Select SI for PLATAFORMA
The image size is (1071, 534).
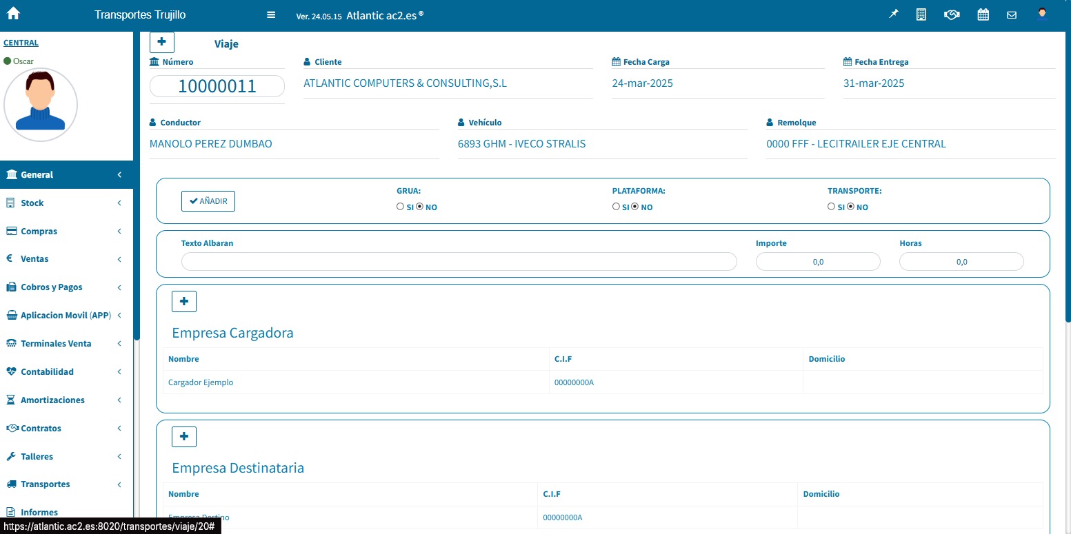tap(616, 207)
